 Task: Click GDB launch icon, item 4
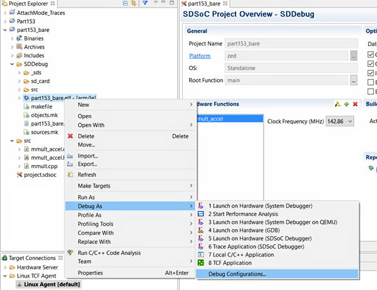pyautogui.click(x=201, y=230)
